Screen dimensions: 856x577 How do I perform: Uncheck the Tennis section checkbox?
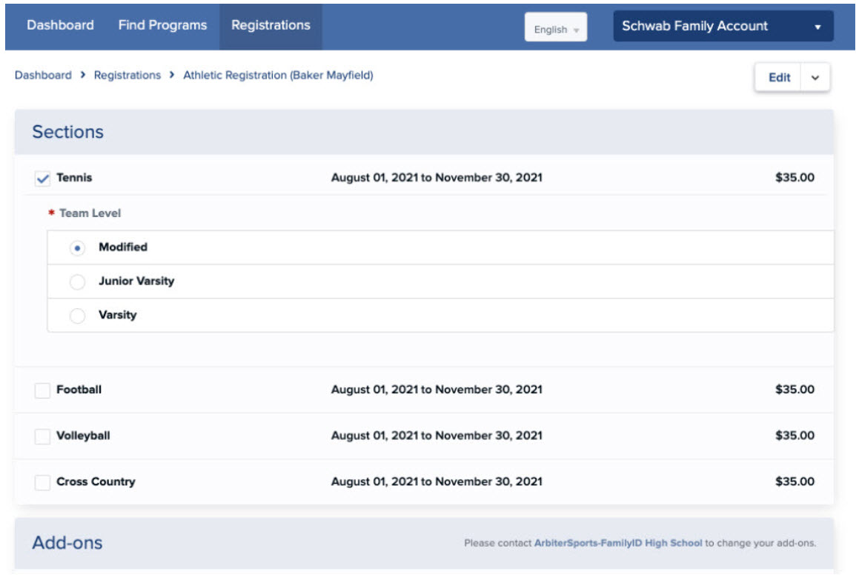point(42,179)
